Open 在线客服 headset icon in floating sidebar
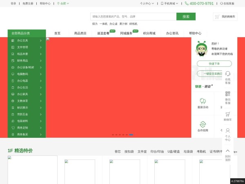This screenshot has width=245, height=184. click(228, 74)
